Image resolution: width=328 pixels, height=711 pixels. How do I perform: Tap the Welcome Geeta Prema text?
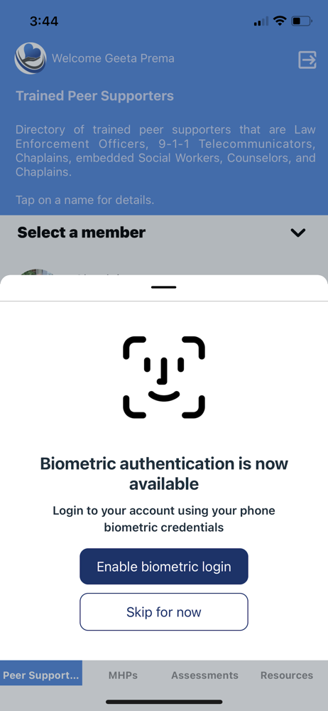113,58
